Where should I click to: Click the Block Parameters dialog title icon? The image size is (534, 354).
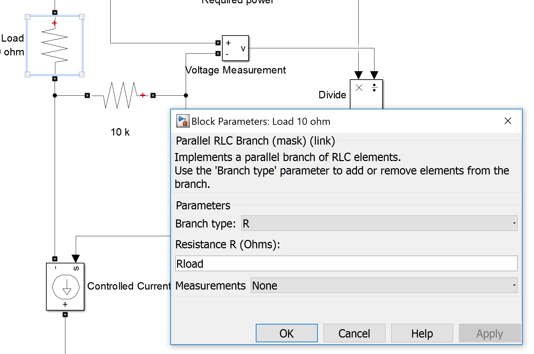point(183,121)
